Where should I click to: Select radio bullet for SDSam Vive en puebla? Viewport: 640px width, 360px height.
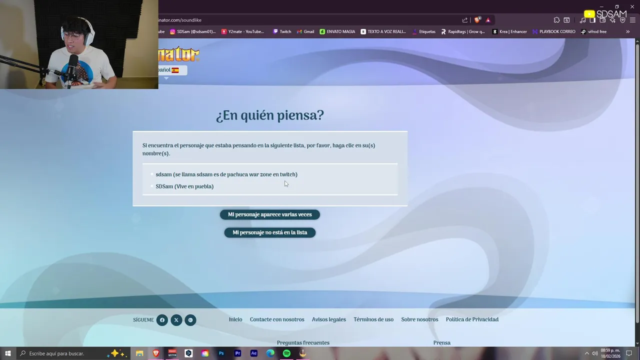[152, 186]
